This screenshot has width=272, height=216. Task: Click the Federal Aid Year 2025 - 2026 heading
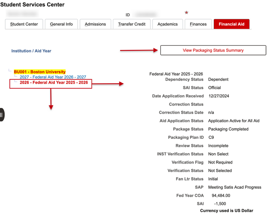tap(176, 74)
